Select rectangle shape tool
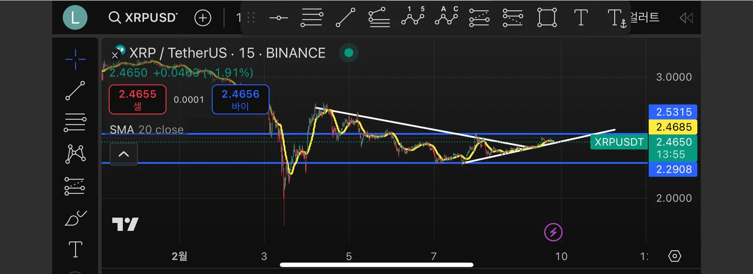Image resolution: width=753 pixels, height=274 pixels. click(x=547, y=18)
